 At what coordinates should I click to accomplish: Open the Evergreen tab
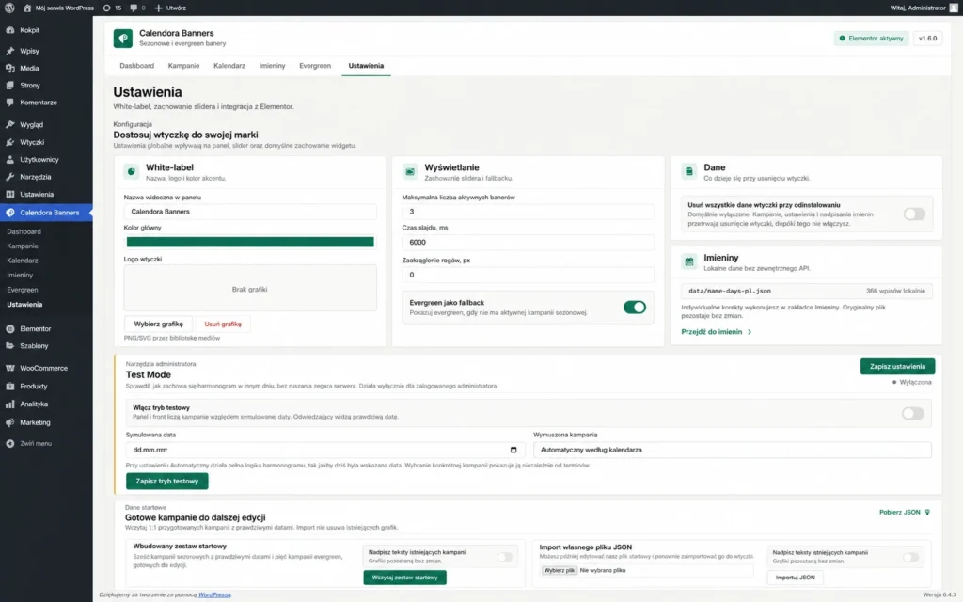315,66
